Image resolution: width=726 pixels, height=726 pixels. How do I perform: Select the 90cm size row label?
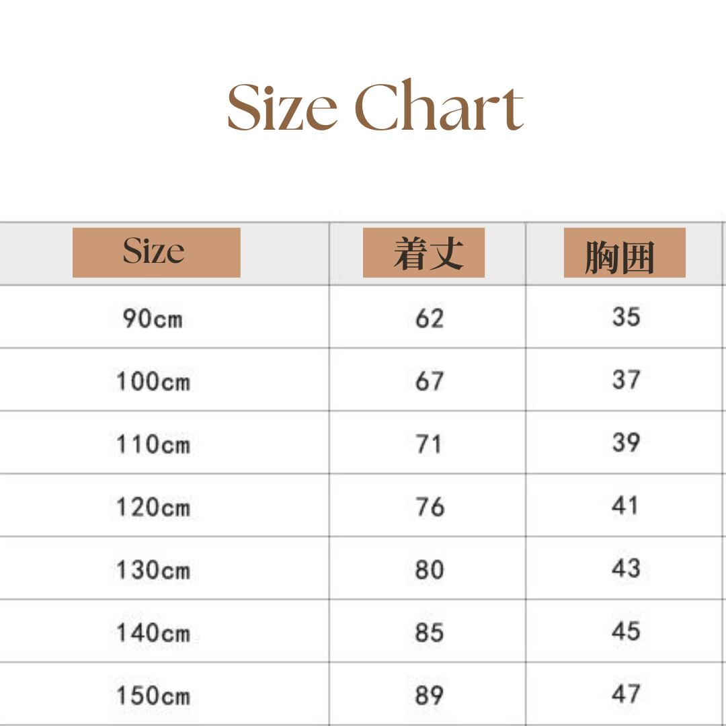point(153,318)
